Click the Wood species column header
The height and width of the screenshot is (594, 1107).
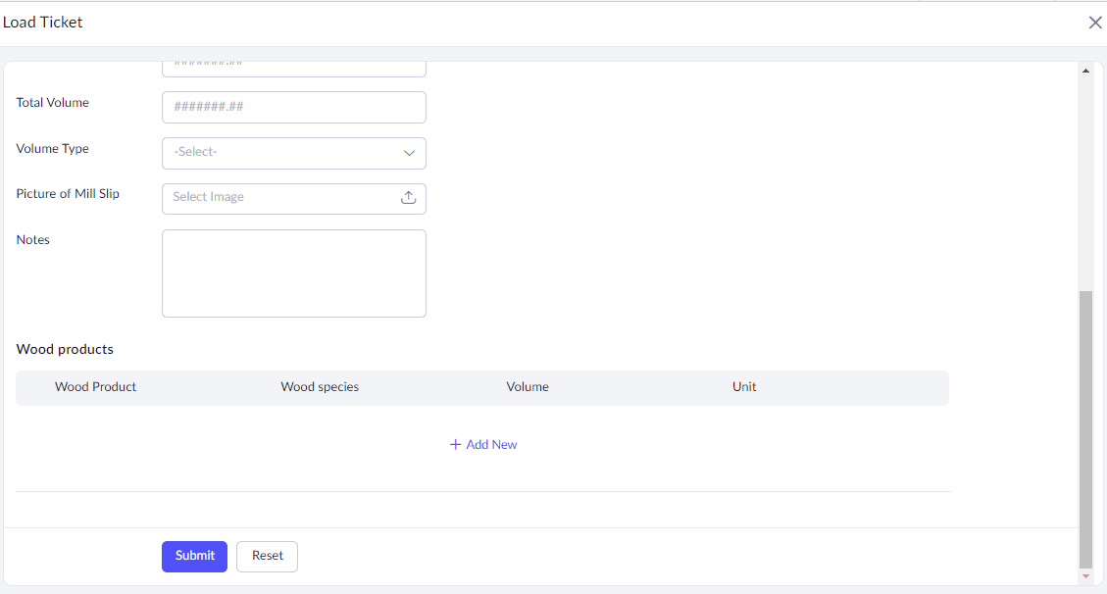(x=320, y=387)
